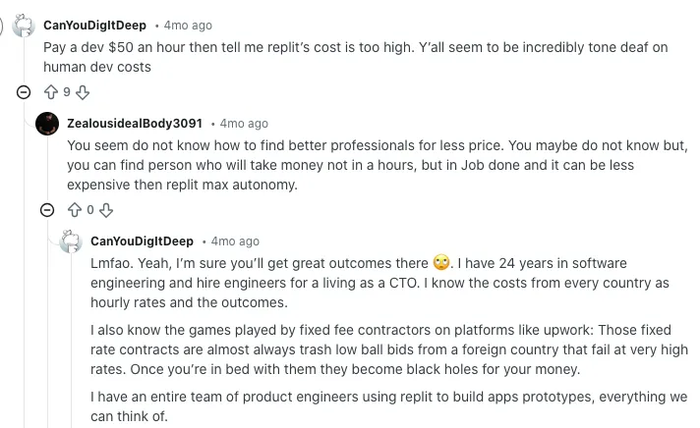Open ZealousidealBody3091's profile avatar

tap(46, 124)
